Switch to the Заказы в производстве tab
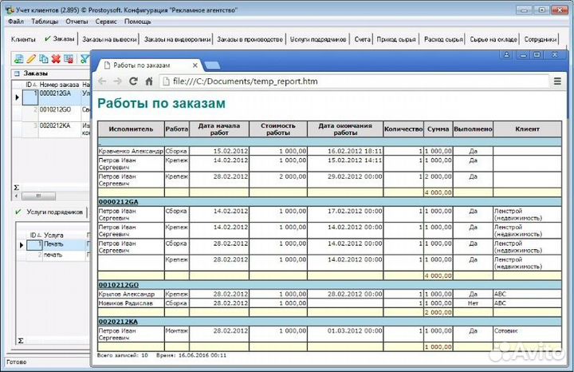 point(250,39)
